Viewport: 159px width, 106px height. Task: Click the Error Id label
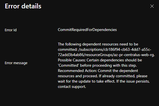click(11, 30)
